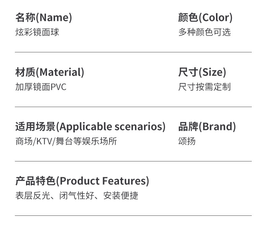Click the "适用场景(Applicable scenarios)" heading
The height and width of the screenshot is (232, 267).
pyautogui.click(x=90, y=127)
